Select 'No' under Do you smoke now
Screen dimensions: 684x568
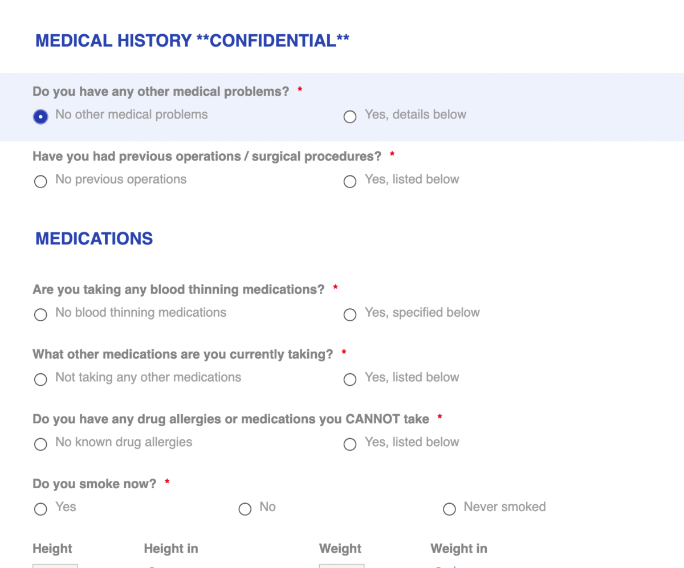(x=245, y=509)
